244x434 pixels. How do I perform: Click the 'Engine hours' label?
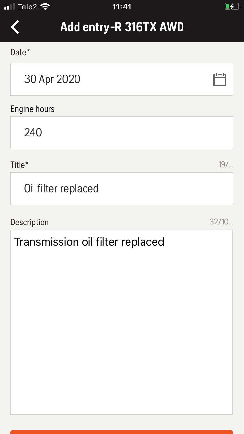click(33, 109)
